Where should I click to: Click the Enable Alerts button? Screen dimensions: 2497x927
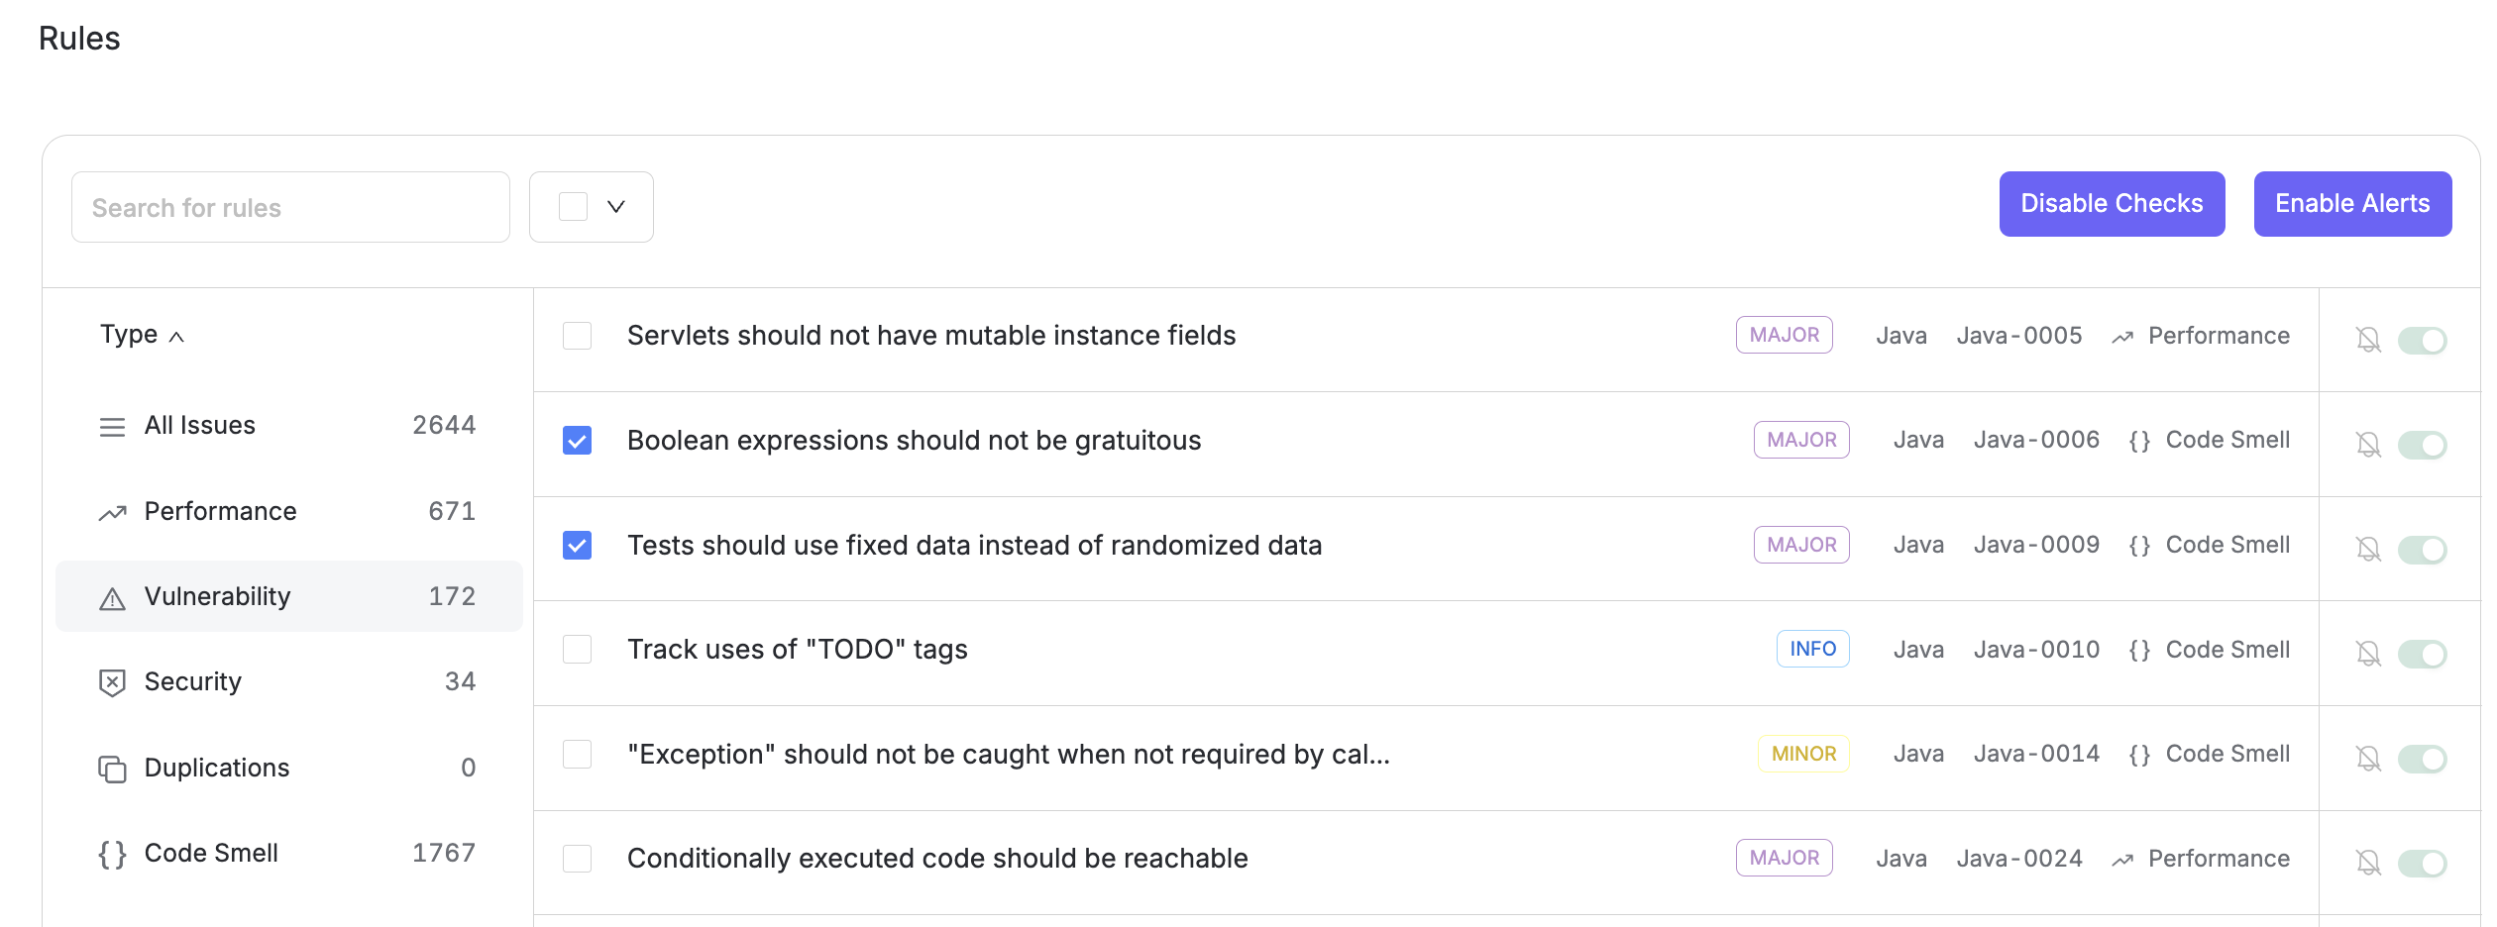tap(2352, 204)
